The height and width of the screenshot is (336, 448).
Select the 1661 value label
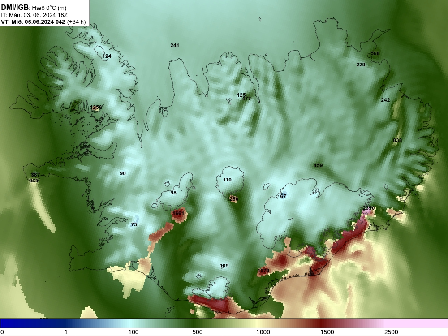pyautogui.click(x=178, y=213)
